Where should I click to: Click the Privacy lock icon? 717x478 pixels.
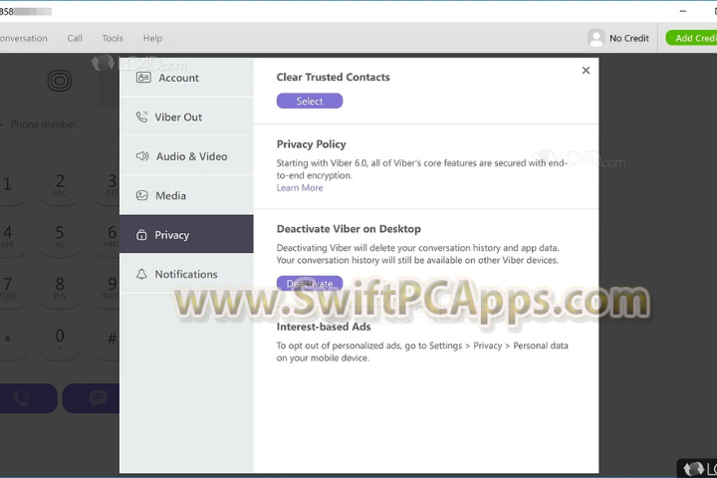[x=141, y=235]
